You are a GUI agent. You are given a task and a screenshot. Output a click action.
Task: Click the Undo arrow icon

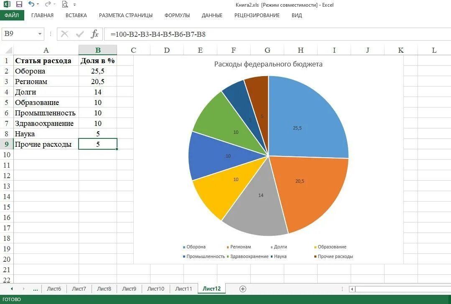click(x=31, y=4)
